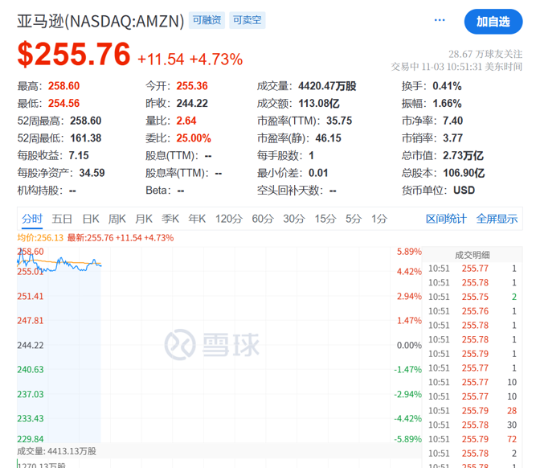
Task: Select the 季K chart tab
Action: point(170,219)
